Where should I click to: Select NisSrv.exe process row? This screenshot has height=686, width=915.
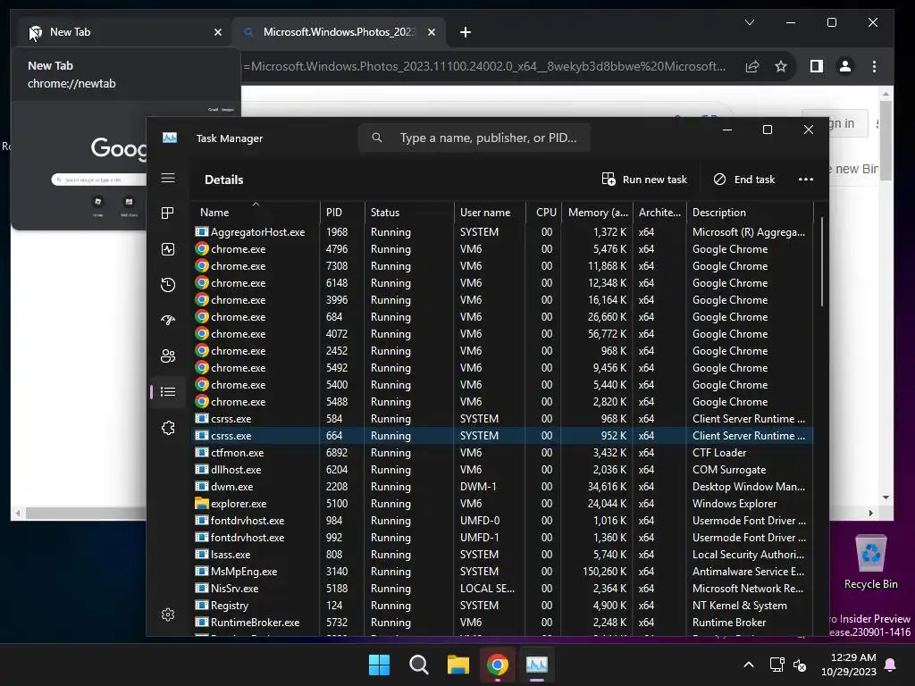click(x=502, y=589)
